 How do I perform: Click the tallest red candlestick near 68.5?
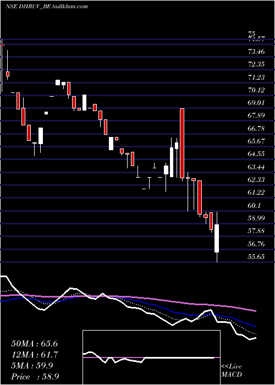tap(182, 143)
